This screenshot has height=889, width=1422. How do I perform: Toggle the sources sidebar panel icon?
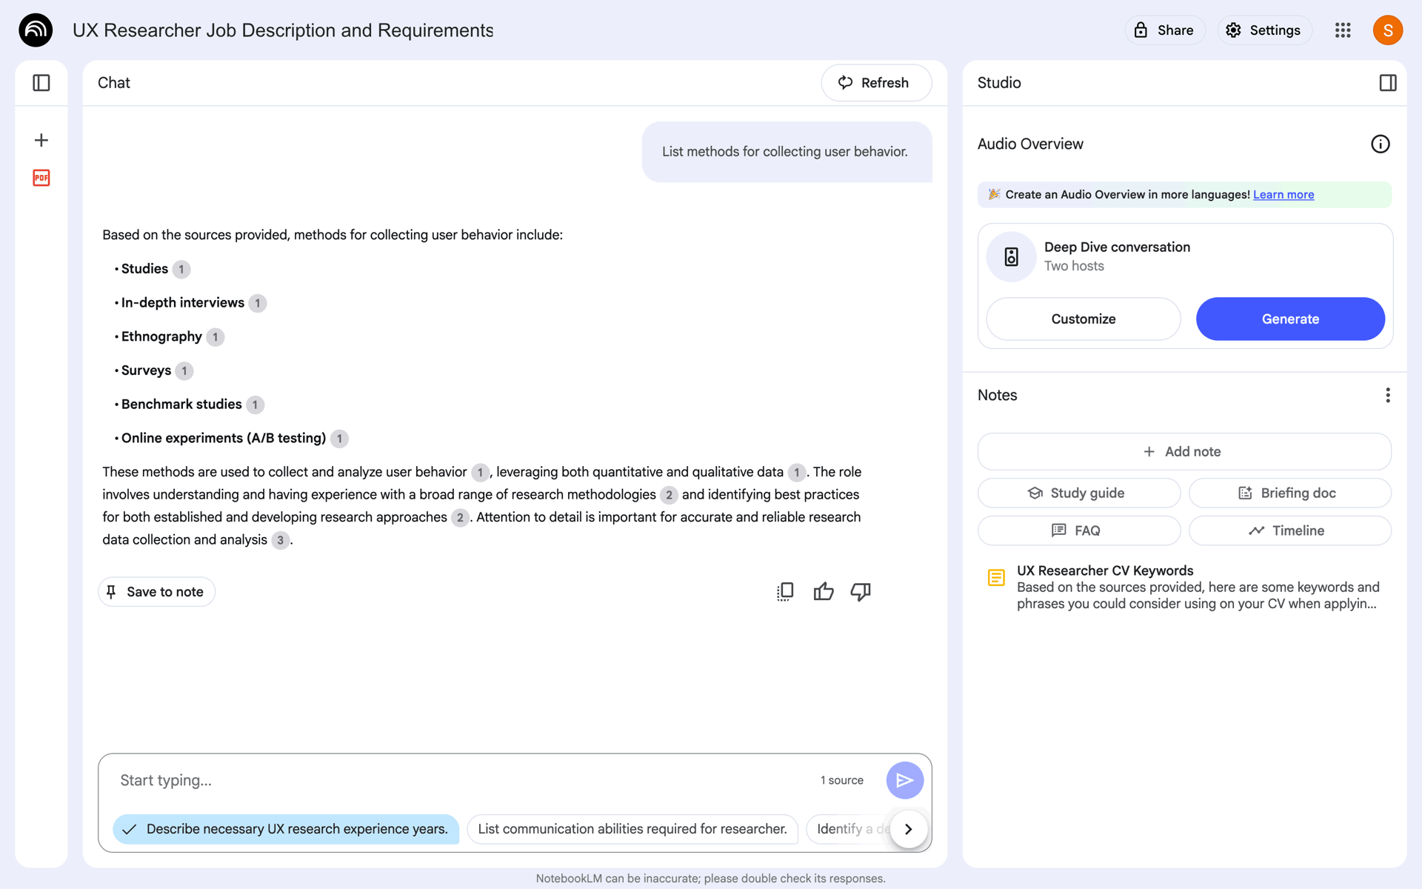(41, 83)
